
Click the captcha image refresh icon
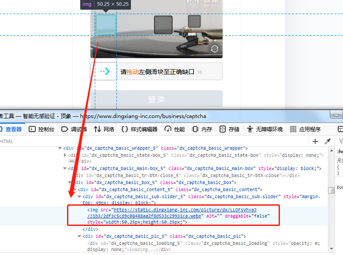click(x=215, y=49)
